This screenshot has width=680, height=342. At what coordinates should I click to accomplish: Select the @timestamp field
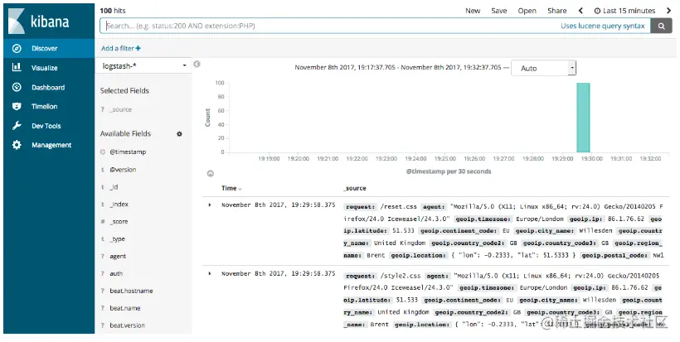tap(128, 152)
